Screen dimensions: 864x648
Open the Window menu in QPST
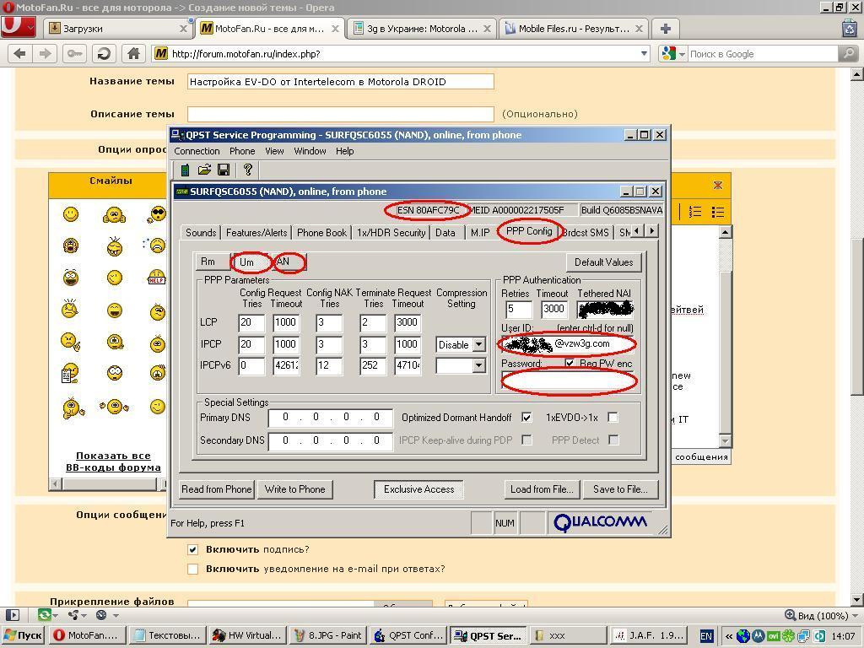pos(310,151)
